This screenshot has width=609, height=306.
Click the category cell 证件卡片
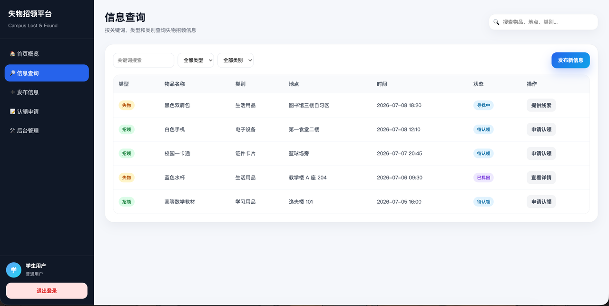tap(246, 153)
